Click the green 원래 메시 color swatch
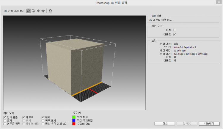 coord(74,117)
